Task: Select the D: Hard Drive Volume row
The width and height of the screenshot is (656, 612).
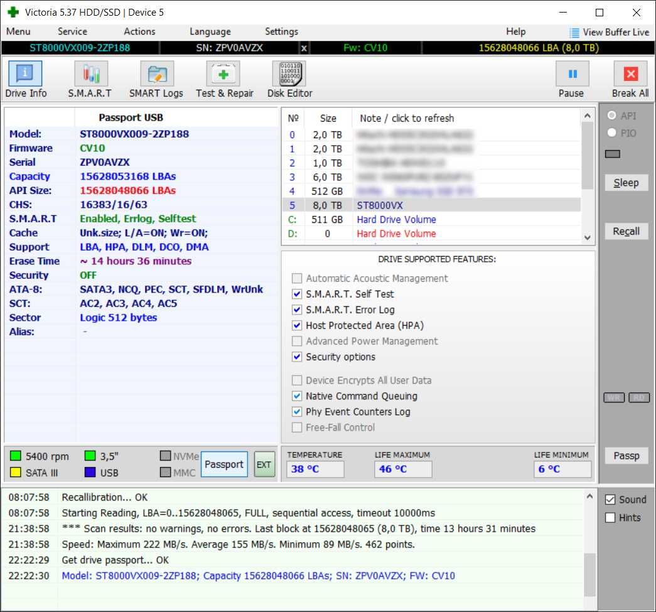Action: tap(431, 234)
